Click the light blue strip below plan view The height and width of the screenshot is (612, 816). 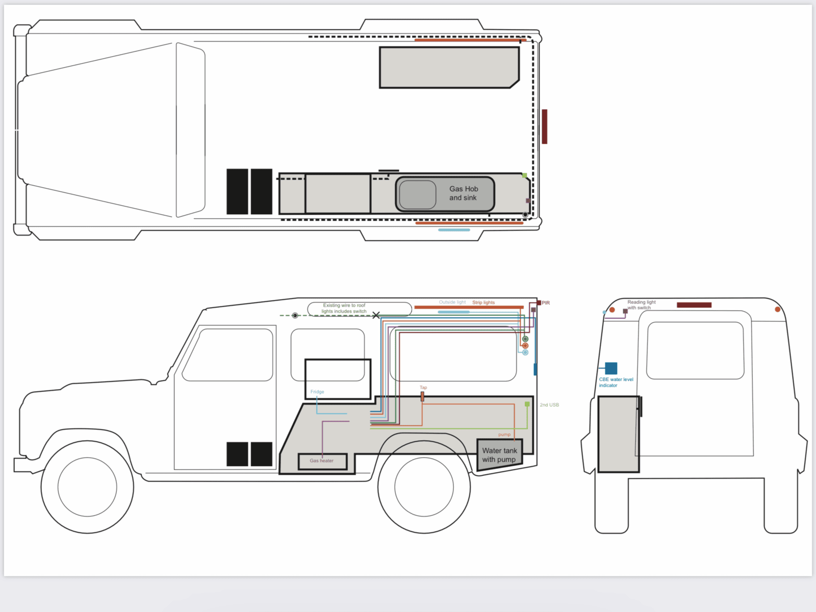point(454,230)
